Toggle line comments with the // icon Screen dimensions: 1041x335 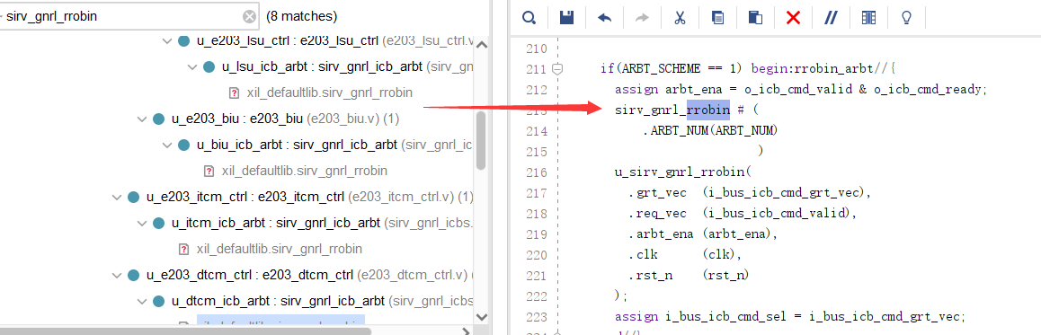pos(831,18)
